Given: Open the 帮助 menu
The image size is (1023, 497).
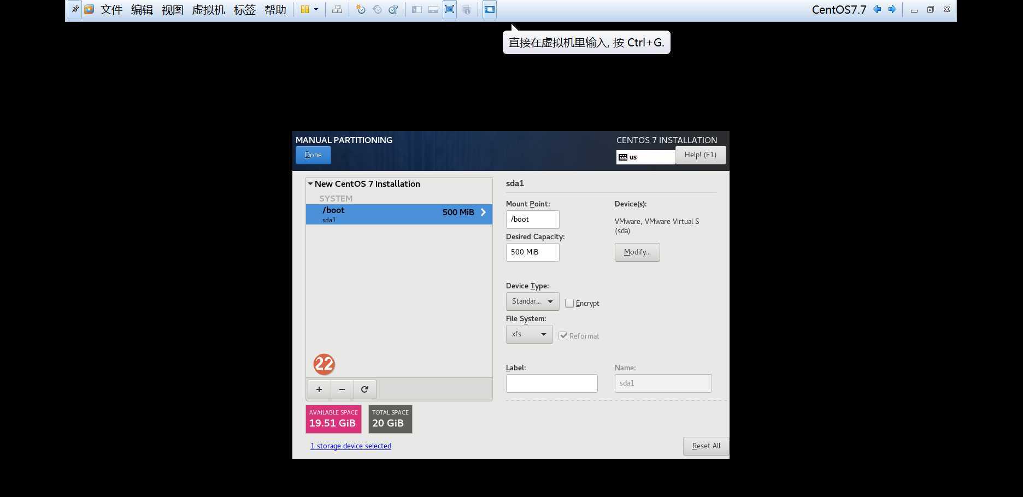Looking at the screenshot, I should (275, 10).
